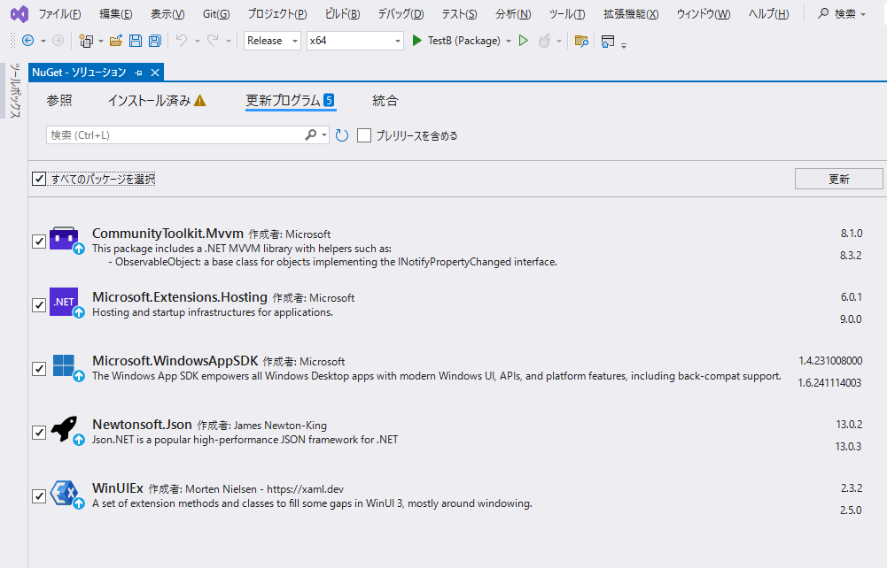The height and width of the screenshot is (568, 887).
Task: Click the window layout icon in toolbar
Action: [x=608, y=41]
